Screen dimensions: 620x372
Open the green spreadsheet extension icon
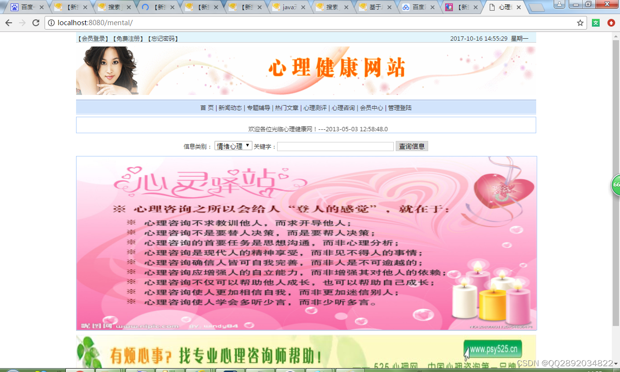point(596,22)
